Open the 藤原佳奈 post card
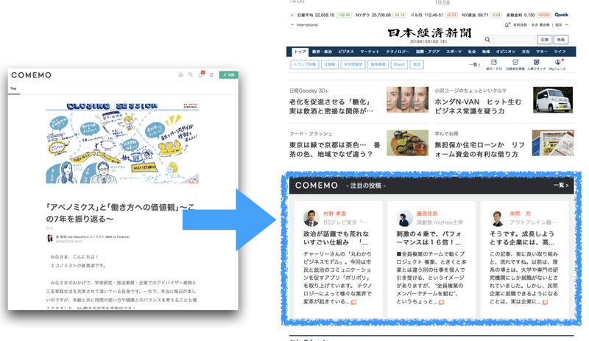Screen dimensions: 589x341 coord(431,259)
